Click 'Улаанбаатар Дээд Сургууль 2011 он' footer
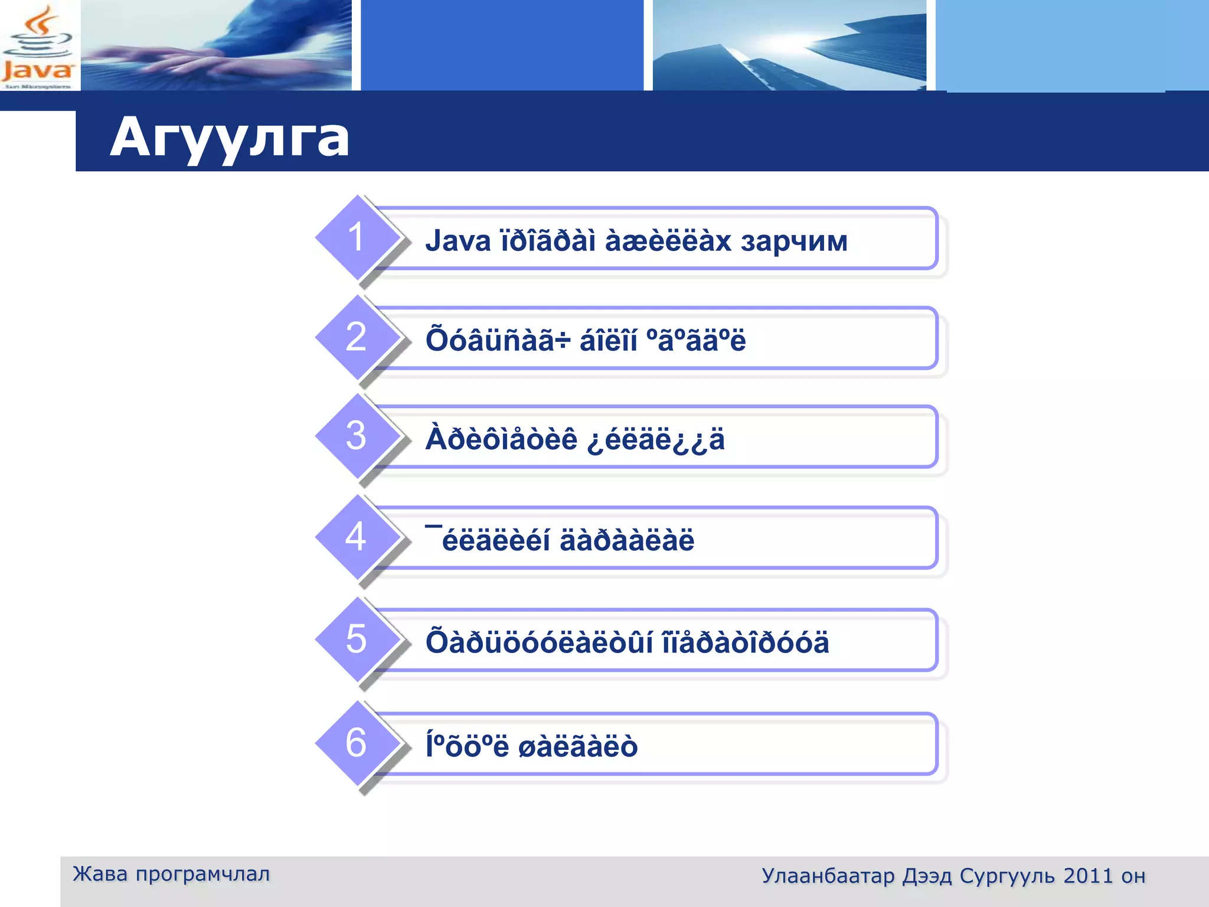This screenshot has height=907, width=1209. [x=953, y=876]
